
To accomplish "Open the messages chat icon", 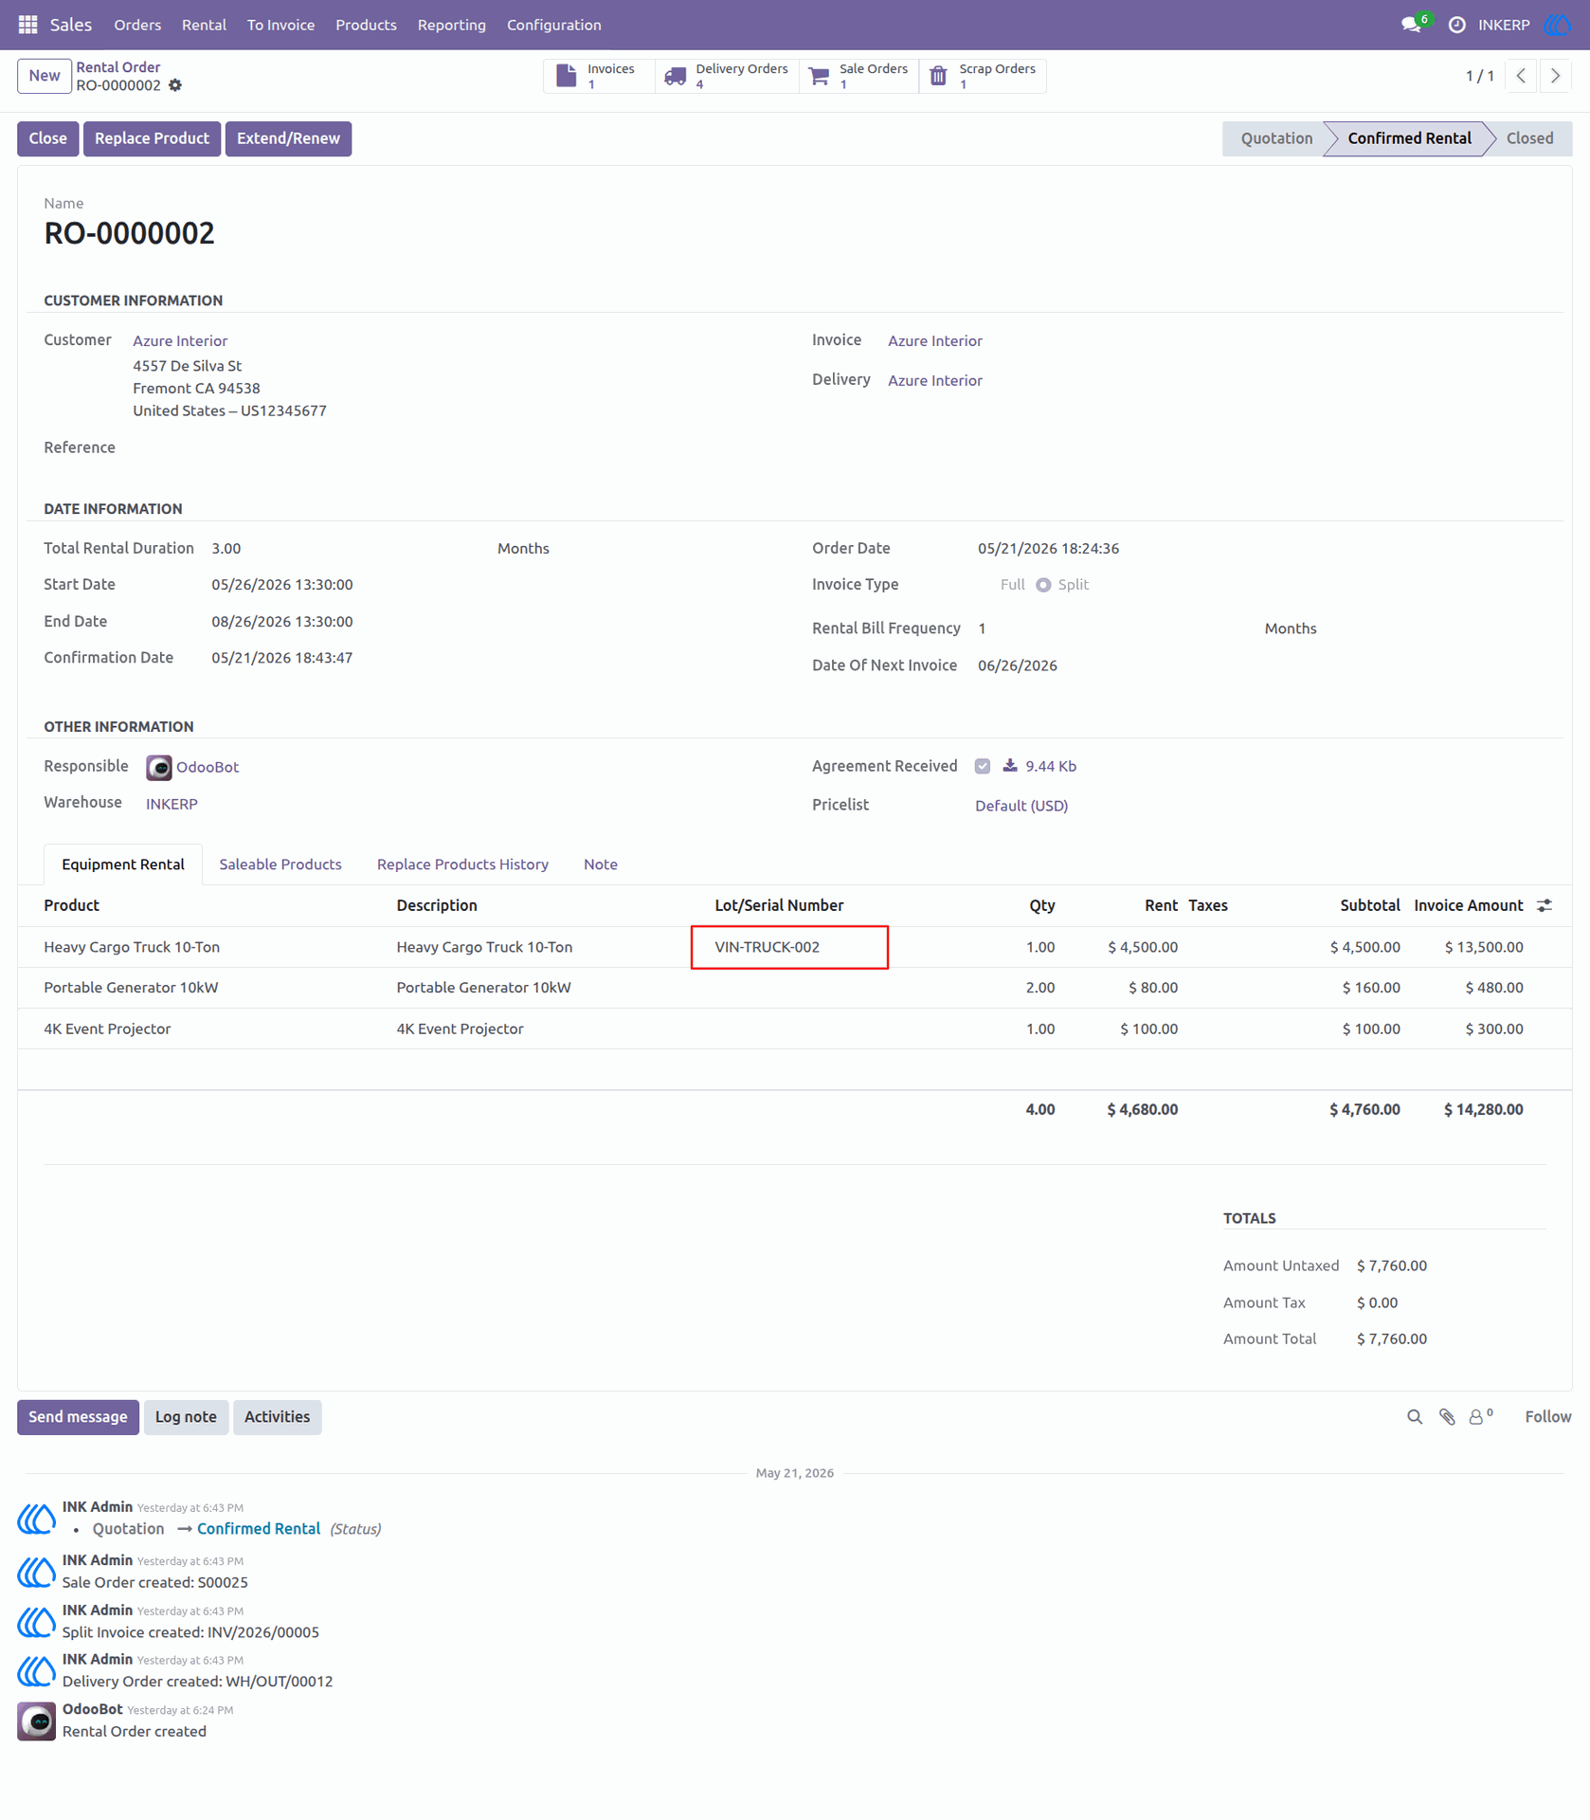I will click(1412, 25).
